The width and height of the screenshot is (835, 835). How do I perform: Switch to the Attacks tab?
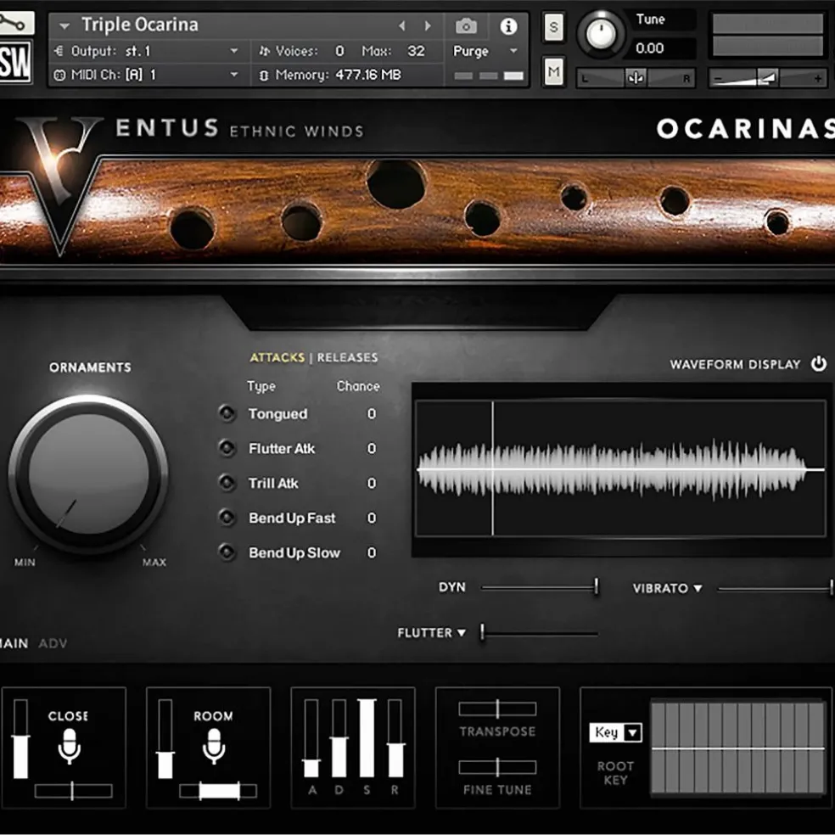(277, 357)
